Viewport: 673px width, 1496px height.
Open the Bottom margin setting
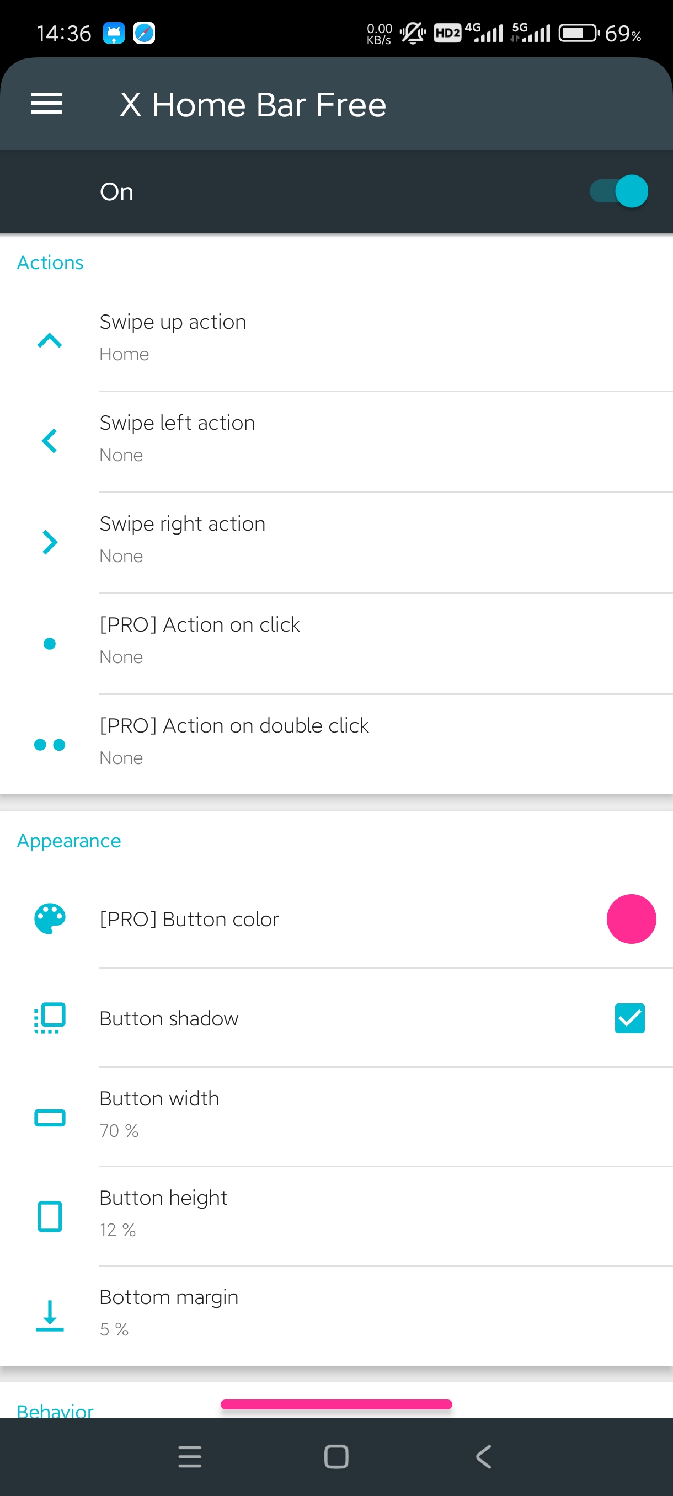(337, 1316)
